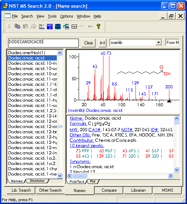The image size is (187, 204).
Task: Switch to the Lib. Search tab
Action: [21, 190]
